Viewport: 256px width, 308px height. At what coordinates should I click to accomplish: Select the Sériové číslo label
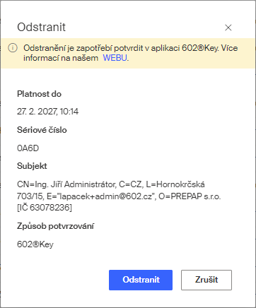[42, 130]
